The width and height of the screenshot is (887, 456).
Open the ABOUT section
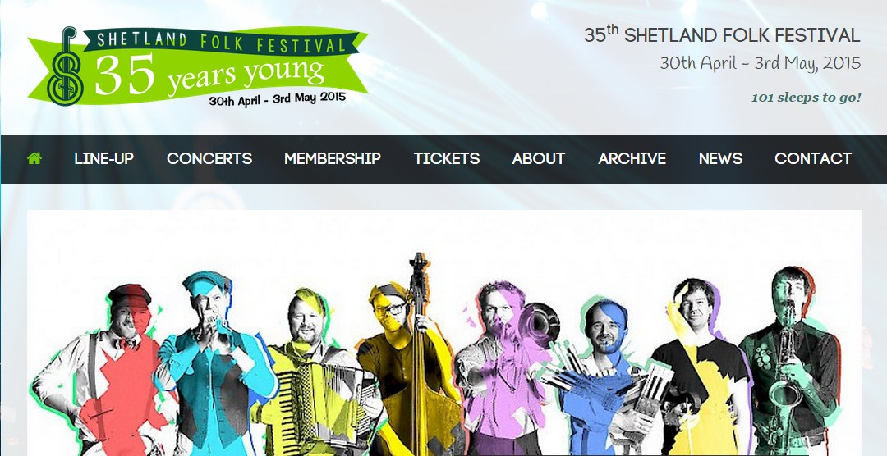pyautogui.click(x=539, y=159)
